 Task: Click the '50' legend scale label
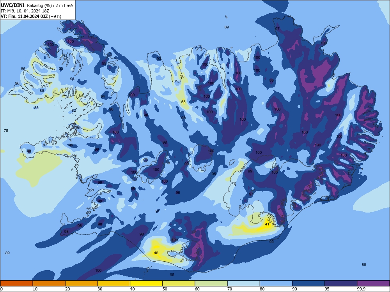[165, 289]
